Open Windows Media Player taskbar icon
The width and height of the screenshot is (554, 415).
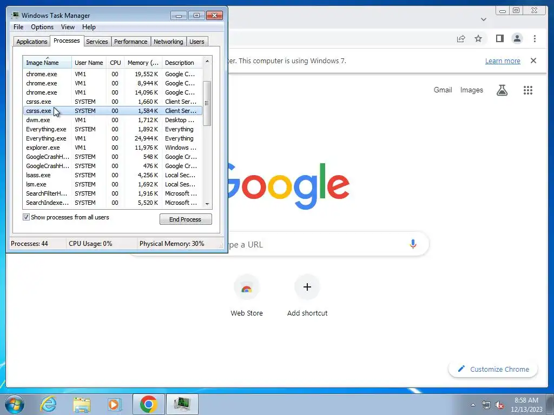tap(115, 404)
